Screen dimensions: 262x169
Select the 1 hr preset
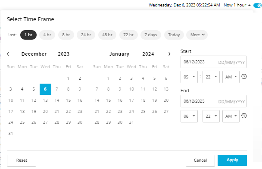click(x=28, y=35)
